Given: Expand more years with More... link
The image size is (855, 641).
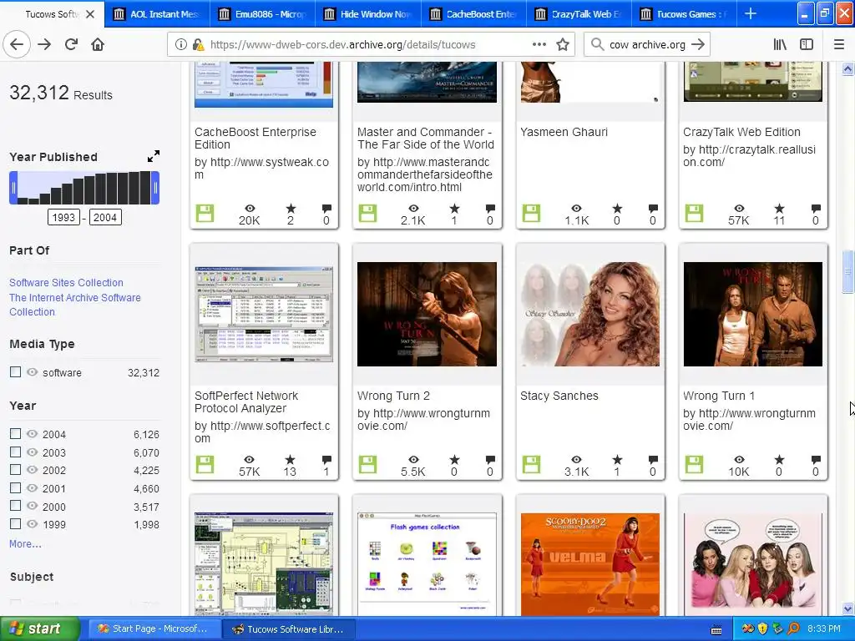Looking at the screenshot, I should point(25,544).
